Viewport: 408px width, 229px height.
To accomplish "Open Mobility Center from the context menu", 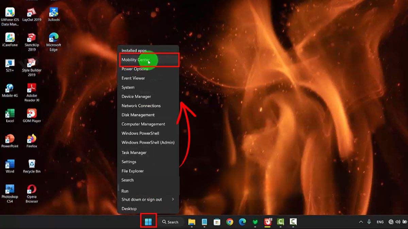I will (x=148, y=60).
